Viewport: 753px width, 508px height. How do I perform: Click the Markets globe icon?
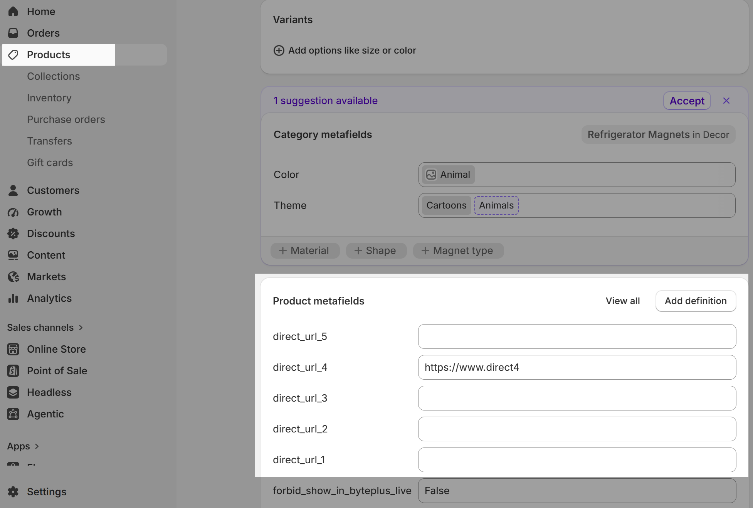coord(13,277)
